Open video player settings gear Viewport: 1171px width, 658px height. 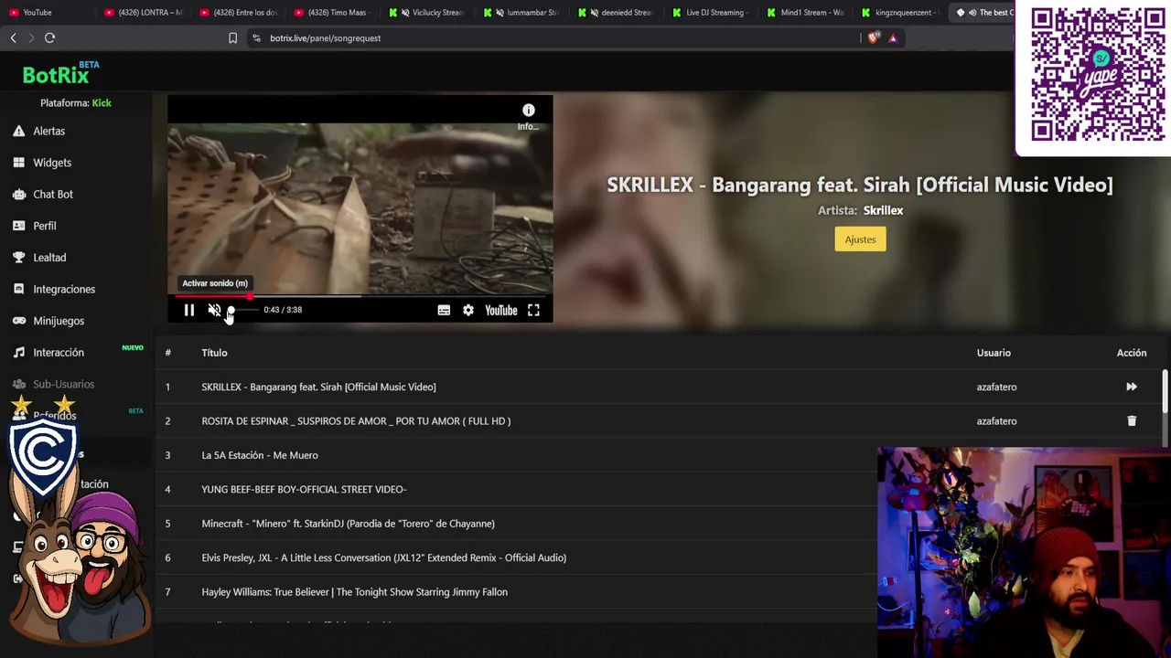[x=468, y=310]
